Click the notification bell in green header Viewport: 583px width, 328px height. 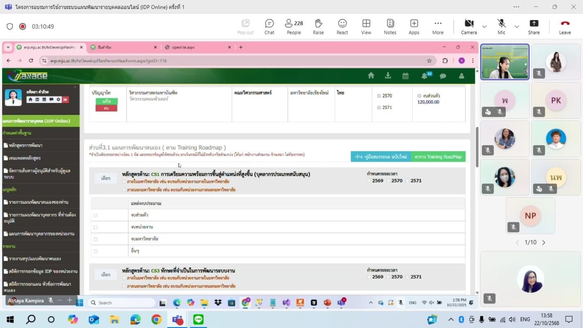tap(424, 76)
